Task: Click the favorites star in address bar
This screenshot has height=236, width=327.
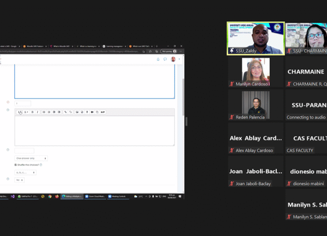Action: pyautogui.click(x=150, y=51)
